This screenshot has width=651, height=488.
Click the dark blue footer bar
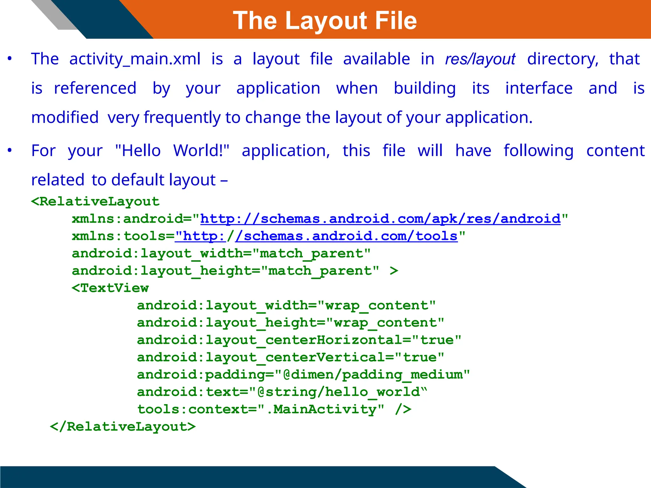pos(248,477)
